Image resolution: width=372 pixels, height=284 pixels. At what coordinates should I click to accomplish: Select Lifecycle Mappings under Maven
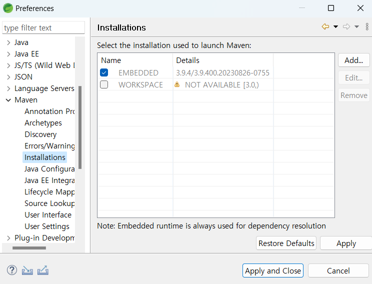click(49, 192)
